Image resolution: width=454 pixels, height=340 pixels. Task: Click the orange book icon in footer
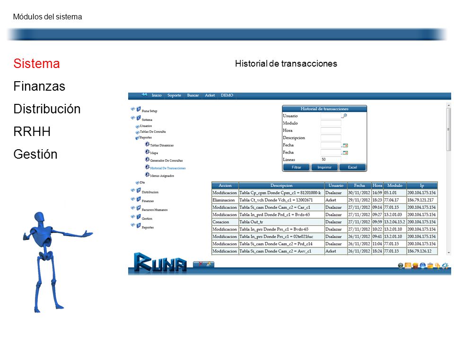point(408,265)
